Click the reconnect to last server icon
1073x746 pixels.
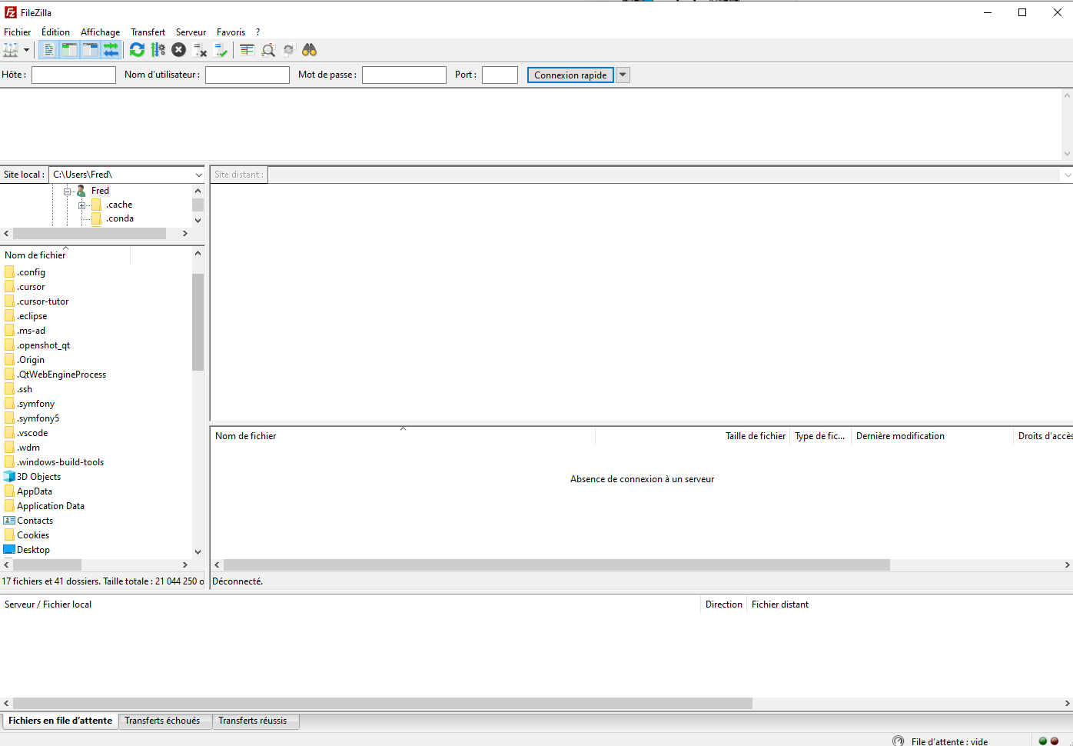tap(221, 50)
